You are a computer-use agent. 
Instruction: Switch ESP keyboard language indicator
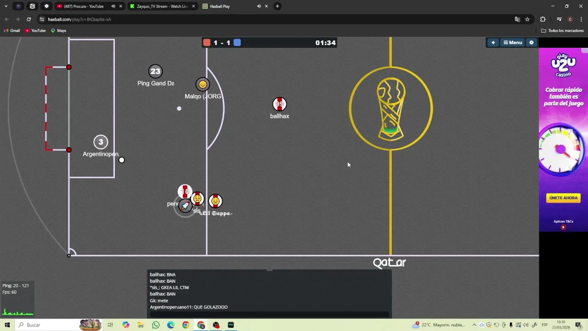click(544, 325)
